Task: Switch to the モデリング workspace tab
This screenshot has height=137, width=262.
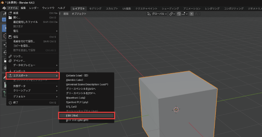Action: coord(95,9)
